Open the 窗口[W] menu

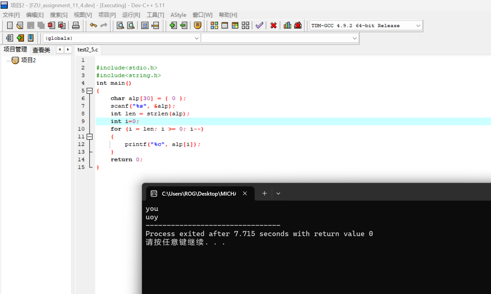[x=202, y=15]
